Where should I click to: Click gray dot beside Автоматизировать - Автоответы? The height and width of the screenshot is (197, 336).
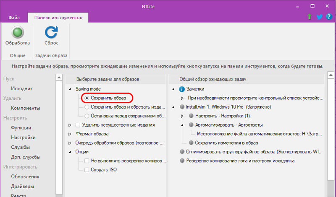[191, 125]
